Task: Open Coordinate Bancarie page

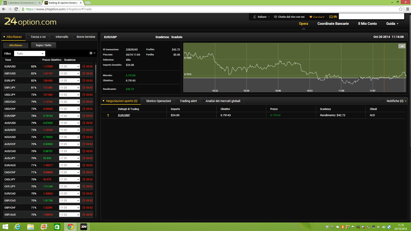Action: [x=333, y=24]
